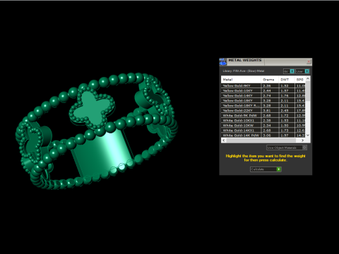Select the White Gold 10KW row
The height and width of the screenshot is (254, 339).
coord(263,125)
